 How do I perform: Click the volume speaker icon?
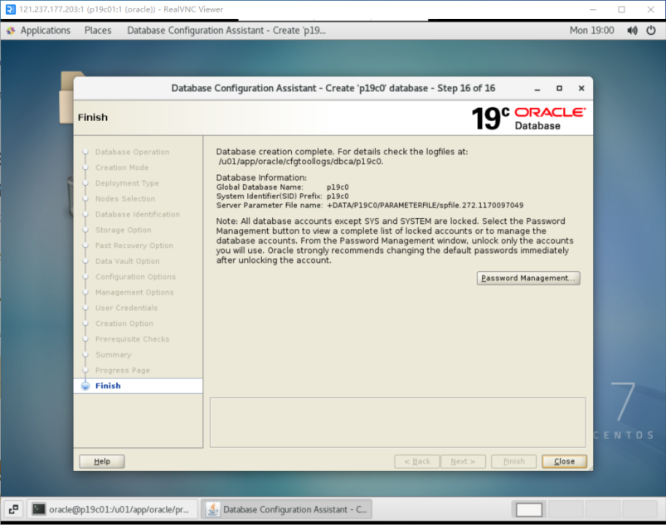(x=632, y=31)
